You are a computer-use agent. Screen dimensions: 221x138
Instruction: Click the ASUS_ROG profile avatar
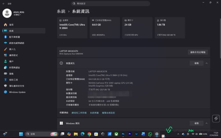pyautogui.click(x=7, y=13)
